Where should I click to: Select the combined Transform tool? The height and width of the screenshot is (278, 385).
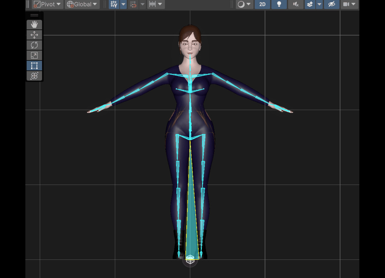pos(34,76)
